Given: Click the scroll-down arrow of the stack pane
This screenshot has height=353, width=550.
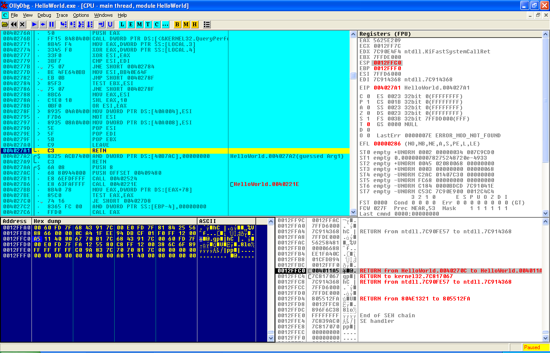Looking at the screenshot, I should 546,338.
